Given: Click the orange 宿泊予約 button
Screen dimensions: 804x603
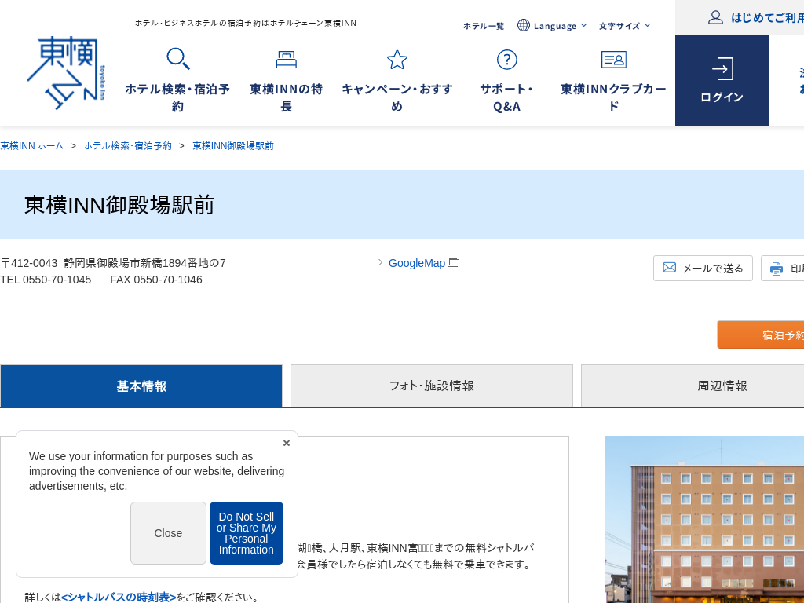Looking at the screenshot, I should pos(760,334).
